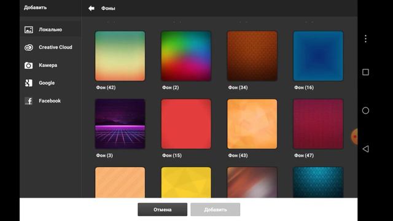Click the Фон (47) caption

pyautogui.click(x=304, y=155)
